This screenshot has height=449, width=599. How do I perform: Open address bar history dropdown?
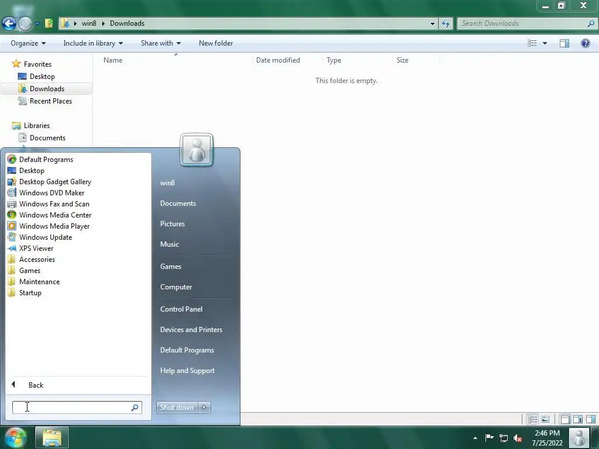[432, 23]
